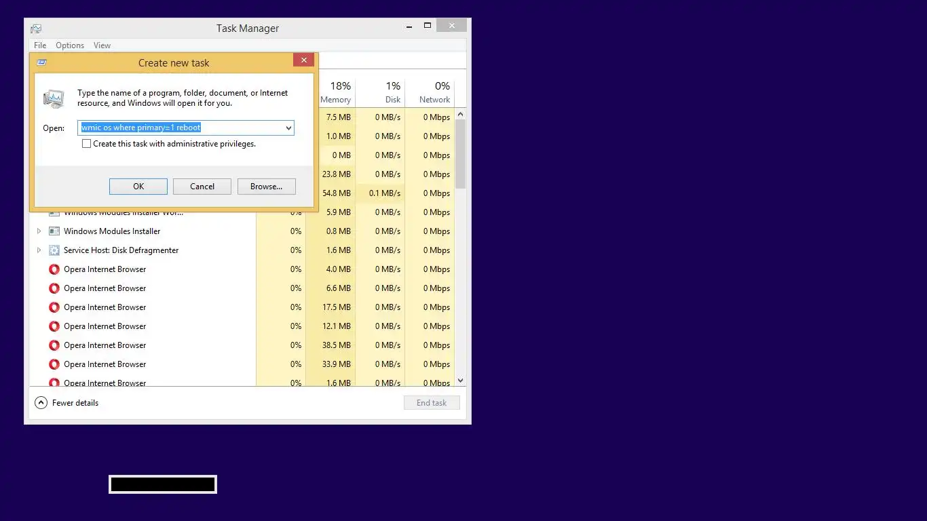Click the 18% memory usage value
This screenshot has width=927, height=521.
[x=341, y=86]
